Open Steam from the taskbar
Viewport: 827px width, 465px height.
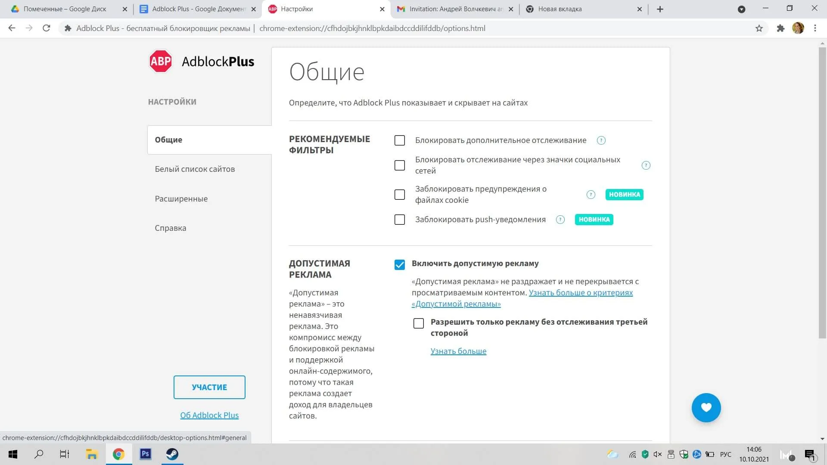[x=172, y=454]
